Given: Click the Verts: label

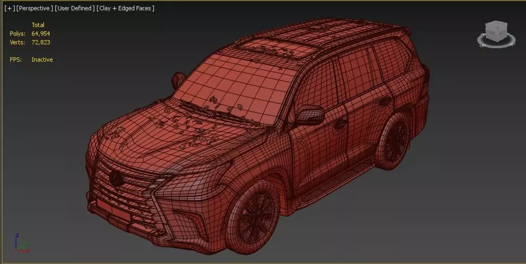Looking at the screenshot, I should point(17,42).
